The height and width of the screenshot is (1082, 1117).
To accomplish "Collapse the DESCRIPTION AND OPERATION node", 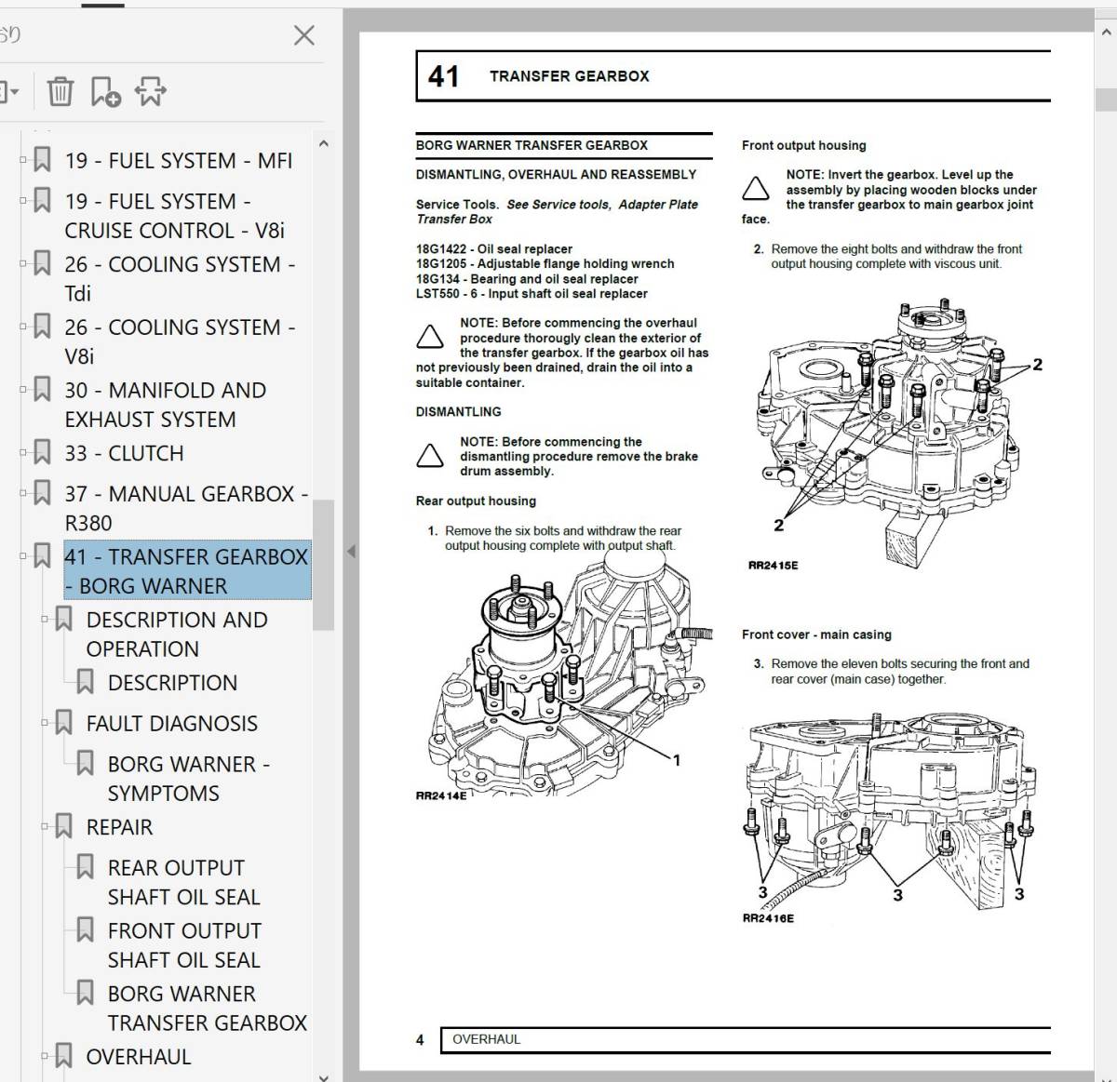I will pos(45,620).
